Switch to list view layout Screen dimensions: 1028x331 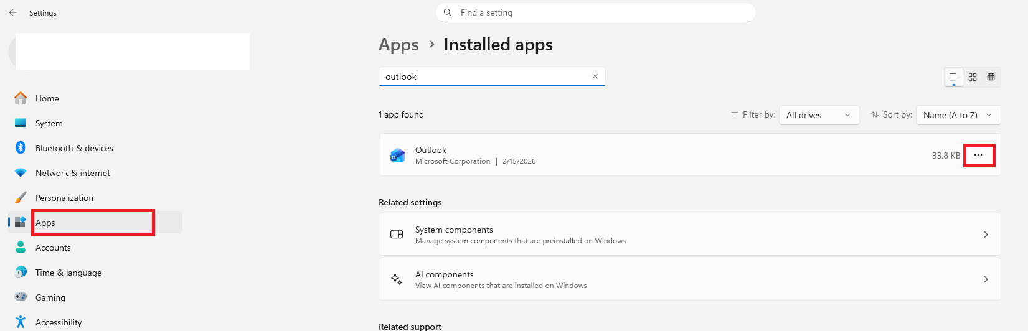click(x=954, y=77)
